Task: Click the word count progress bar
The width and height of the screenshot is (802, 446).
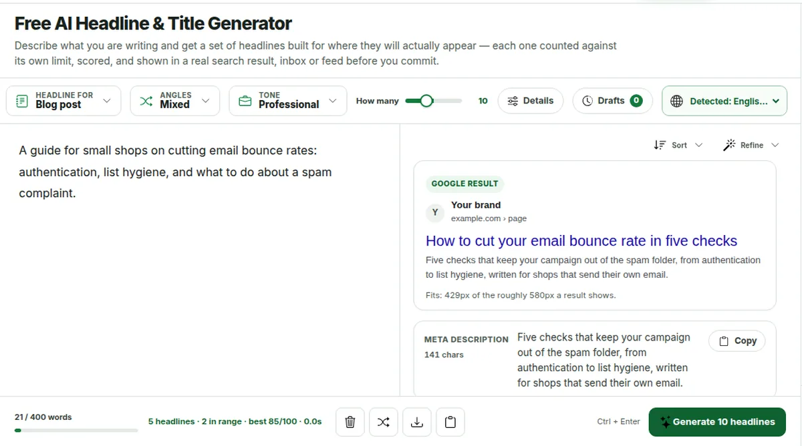Action: (x=76, y=431)
